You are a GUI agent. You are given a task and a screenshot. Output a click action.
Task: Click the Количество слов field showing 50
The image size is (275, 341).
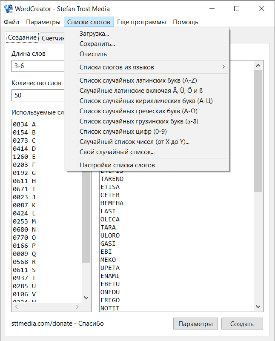pos(38,95)
